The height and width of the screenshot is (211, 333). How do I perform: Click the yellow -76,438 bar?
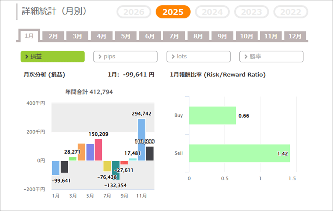[107, 166]
